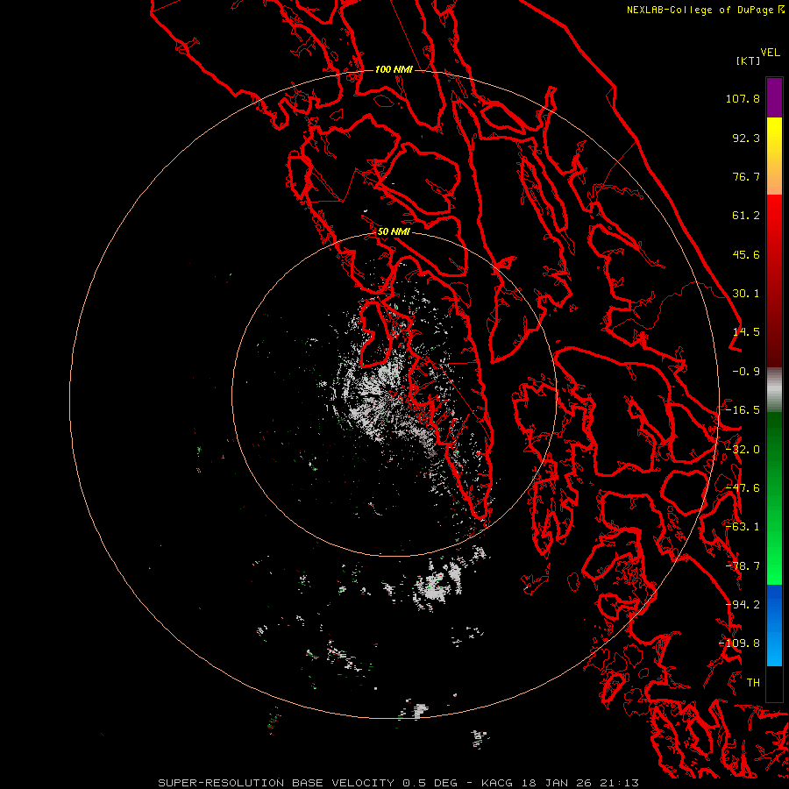Click the 76.7 value on velocity scale
The image size is (789, 789).
pyautogui.click(x=746, y=176)
